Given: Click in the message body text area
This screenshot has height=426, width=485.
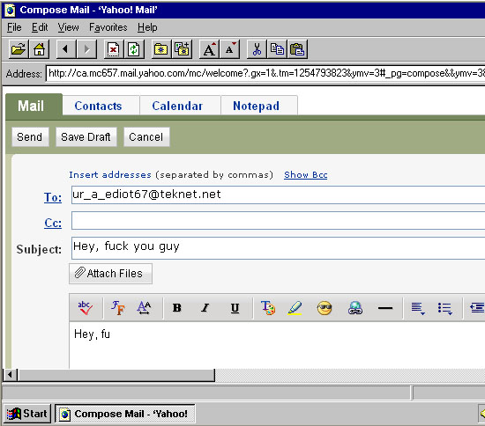Looking at the screenshot, I should [277, 345].
